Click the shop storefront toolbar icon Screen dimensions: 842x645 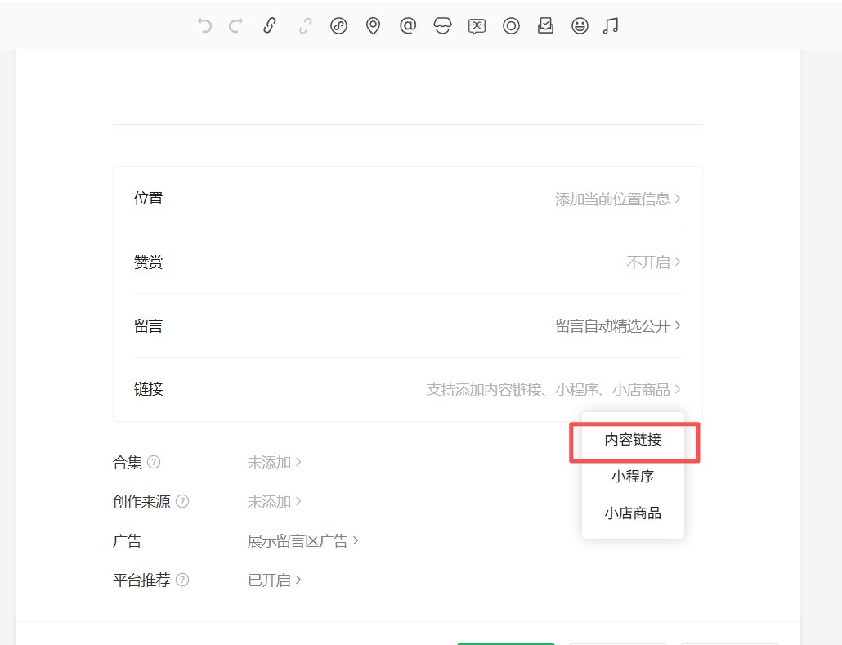(442, 26)
